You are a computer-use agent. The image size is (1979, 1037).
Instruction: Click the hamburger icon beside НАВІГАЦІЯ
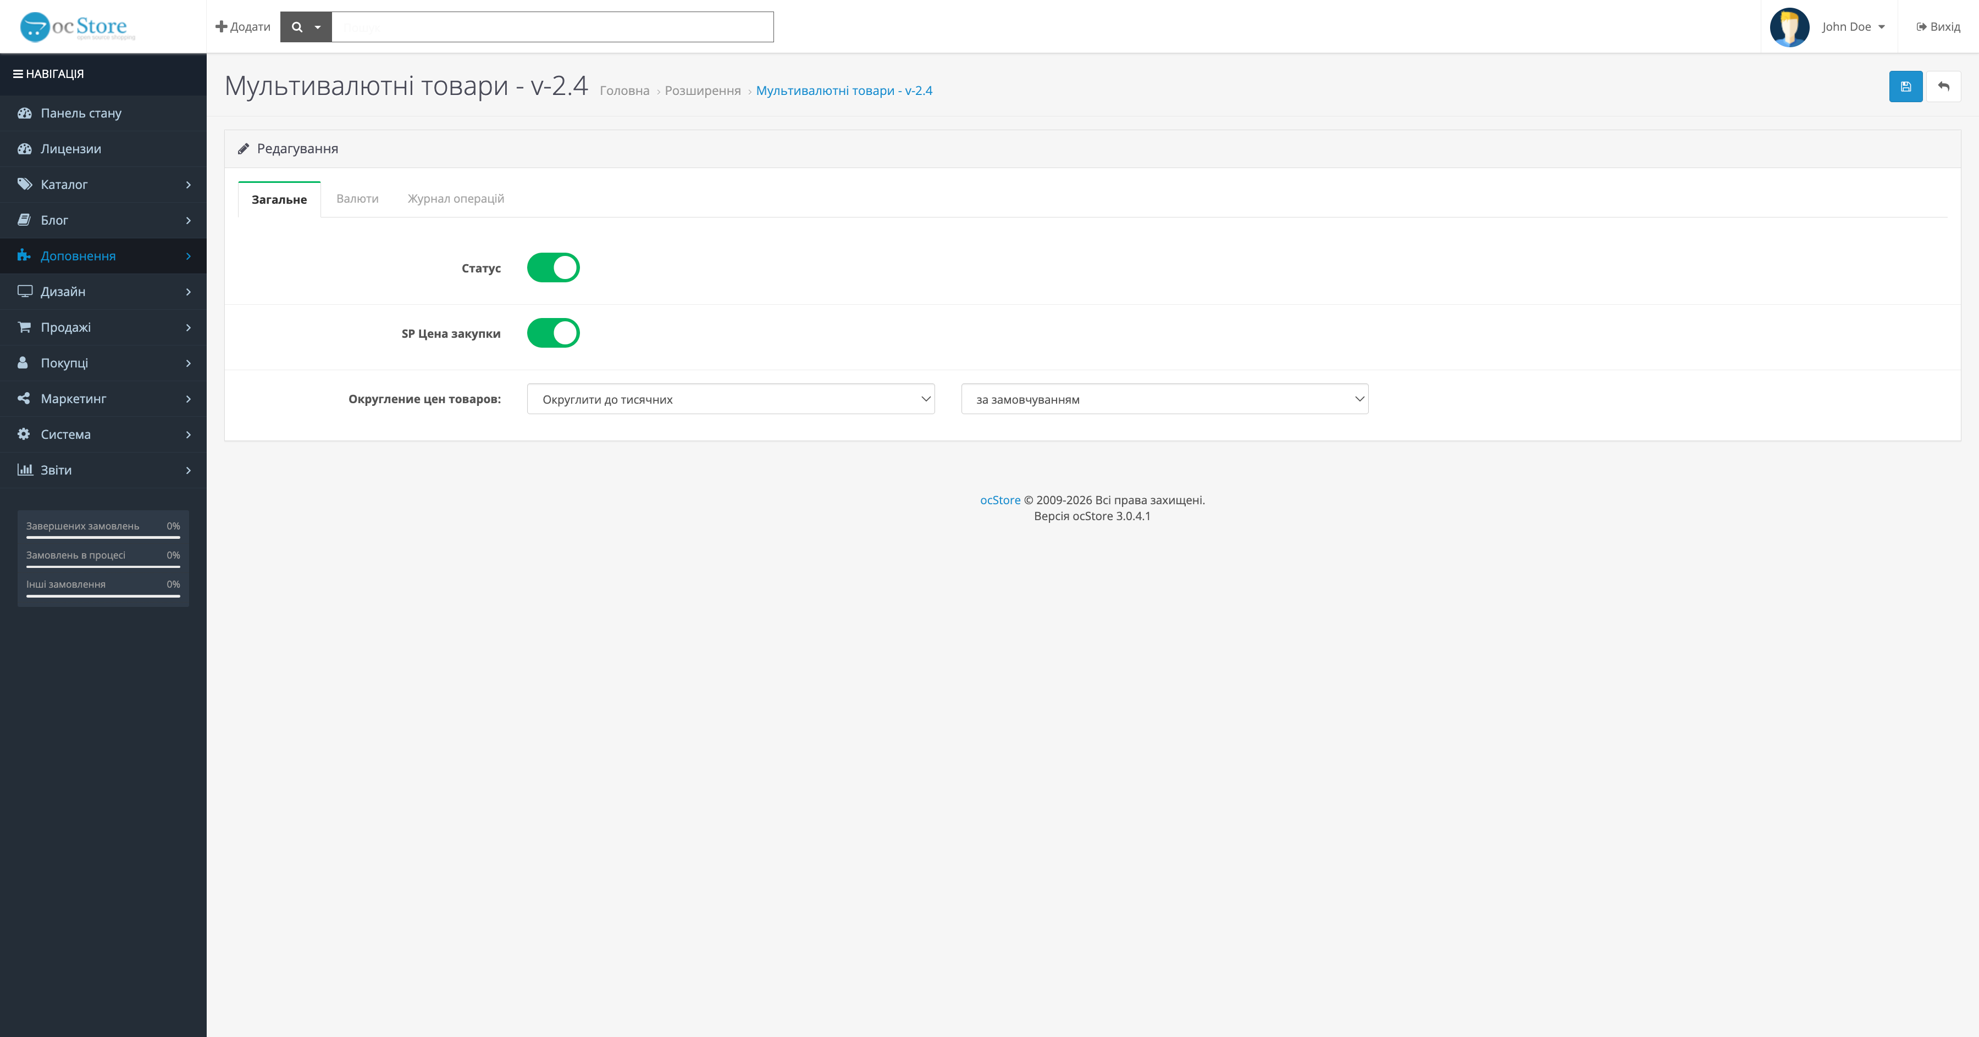[17, 74]
